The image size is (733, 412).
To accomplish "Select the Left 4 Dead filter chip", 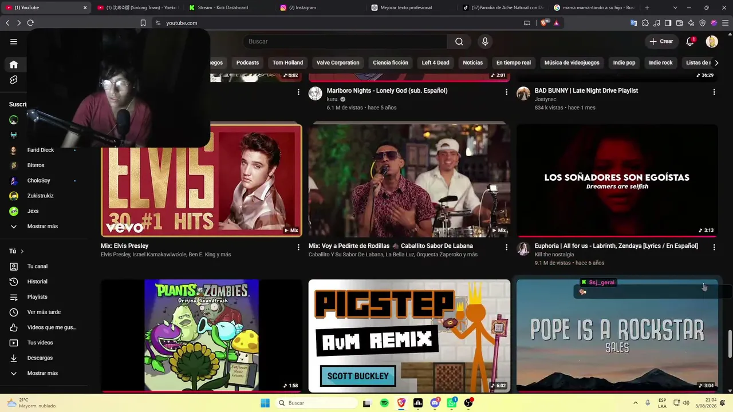I will point(435,62).
